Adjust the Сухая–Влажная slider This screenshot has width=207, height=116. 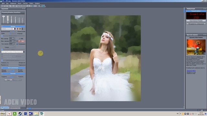click(x=13, y=34)
